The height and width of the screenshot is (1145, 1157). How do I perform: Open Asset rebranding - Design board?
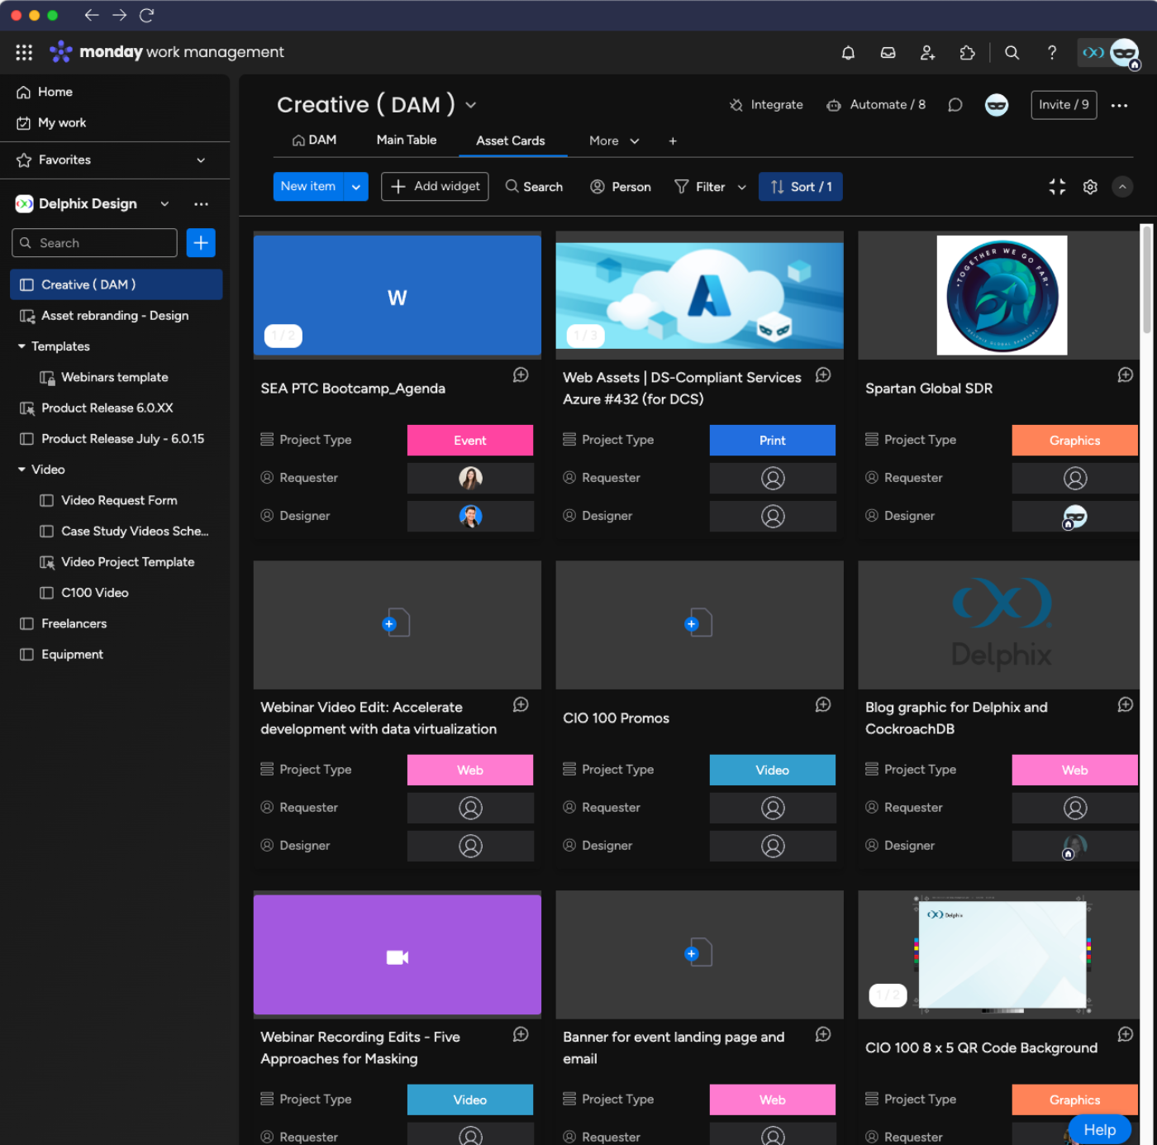(115, 316)
